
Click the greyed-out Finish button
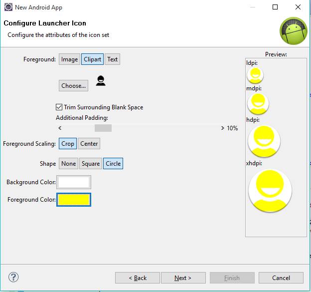232,278
